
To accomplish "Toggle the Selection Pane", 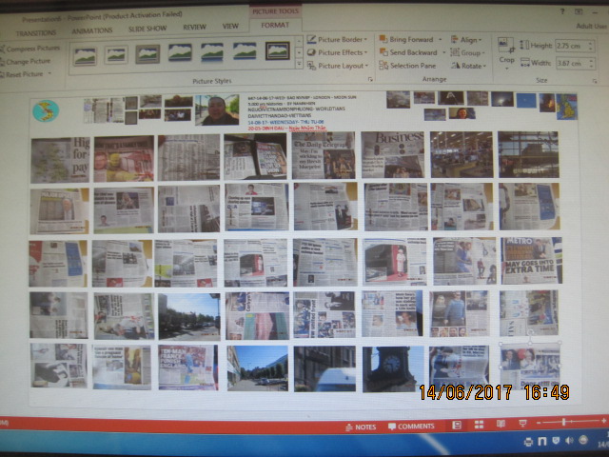I will click(x=407, y=66).
